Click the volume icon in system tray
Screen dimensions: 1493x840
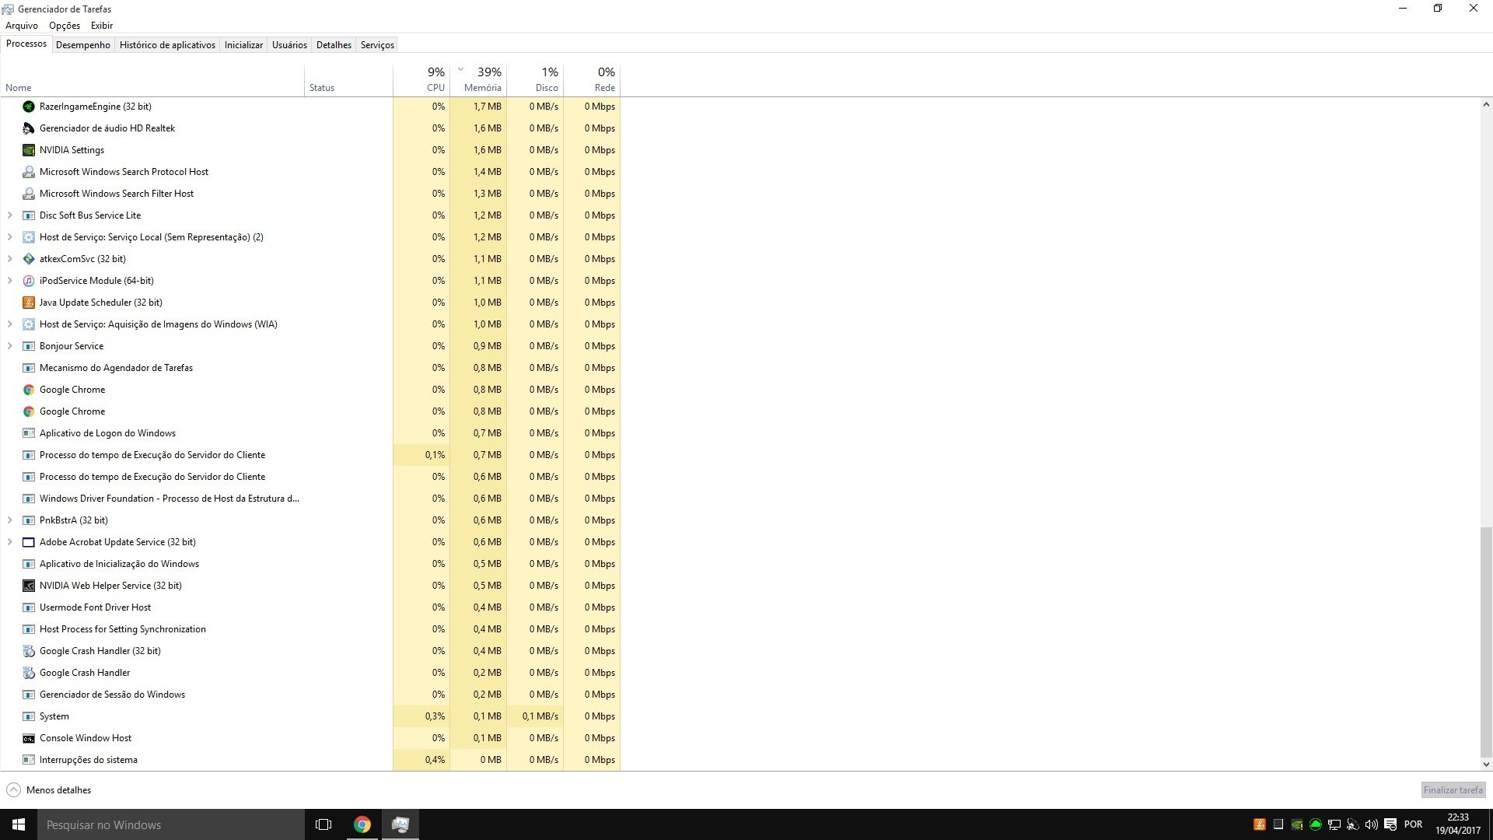[1371, 824]
